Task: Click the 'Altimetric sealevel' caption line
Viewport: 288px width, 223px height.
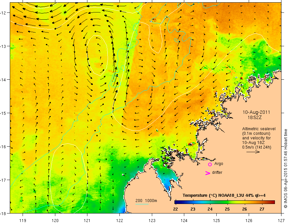Action: pos(259,129)
